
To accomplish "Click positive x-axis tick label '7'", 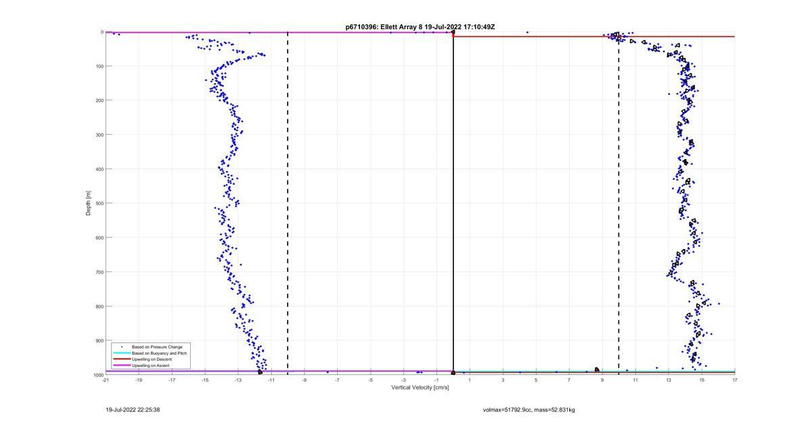I will 569,380.
